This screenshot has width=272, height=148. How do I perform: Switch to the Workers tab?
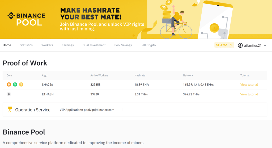(x=47, y=45)
